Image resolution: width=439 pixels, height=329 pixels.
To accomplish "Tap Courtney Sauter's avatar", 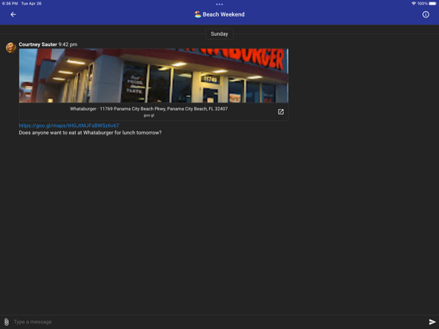I will click(x=11, y=47).
